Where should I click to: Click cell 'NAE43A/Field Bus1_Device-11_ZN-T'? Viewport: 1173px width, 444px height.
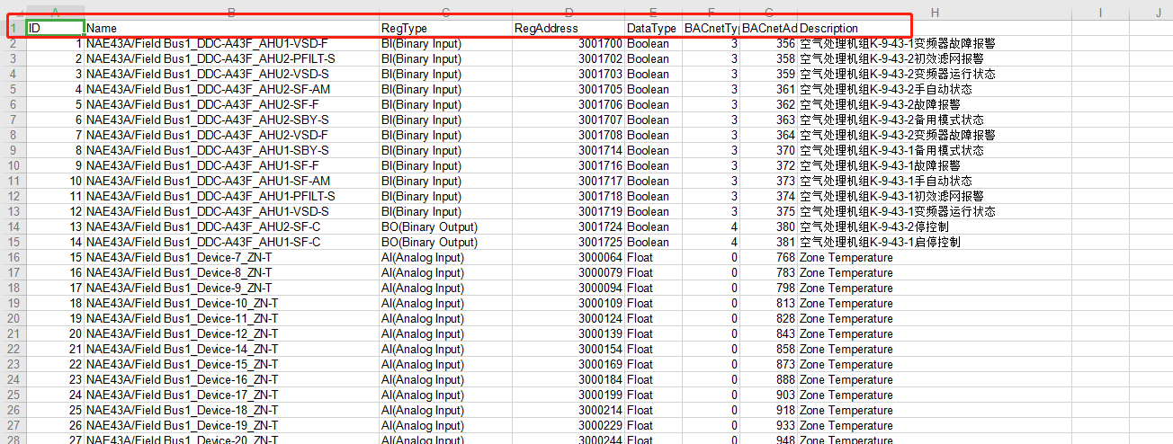coord(232,319)
